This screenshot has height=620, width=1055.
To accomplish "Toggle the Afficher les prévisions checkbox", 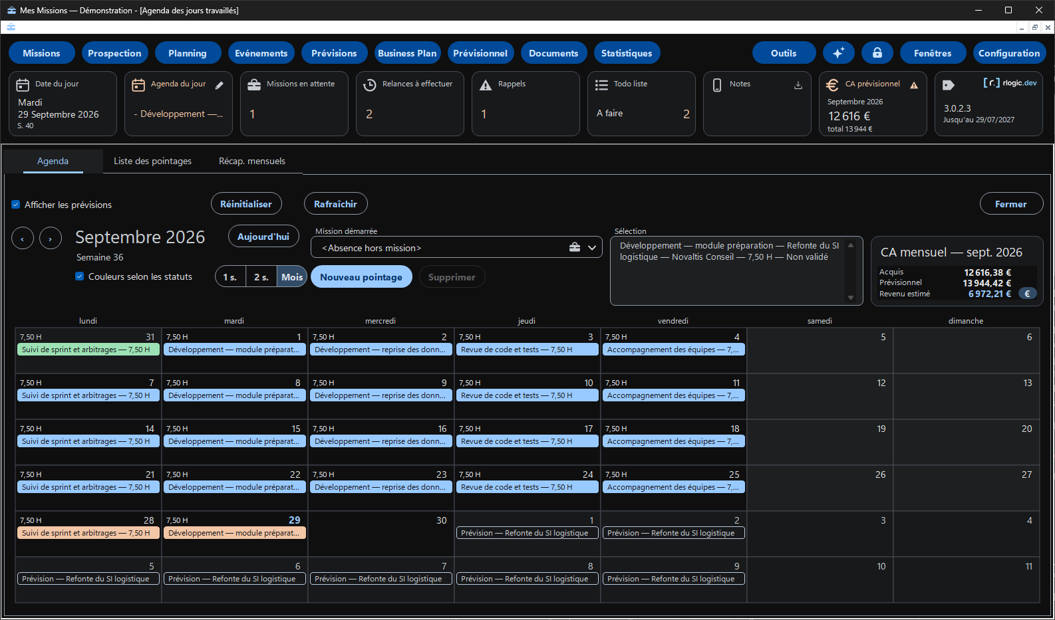I will click(15, 205).
